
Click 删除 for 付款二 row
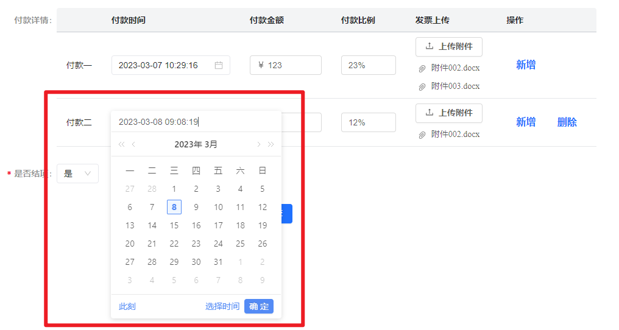click(567, 122)
